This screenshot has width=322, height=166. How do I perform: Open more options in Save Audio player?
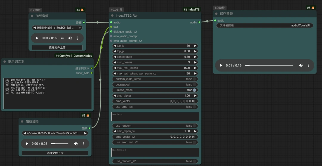coord(308,66)
